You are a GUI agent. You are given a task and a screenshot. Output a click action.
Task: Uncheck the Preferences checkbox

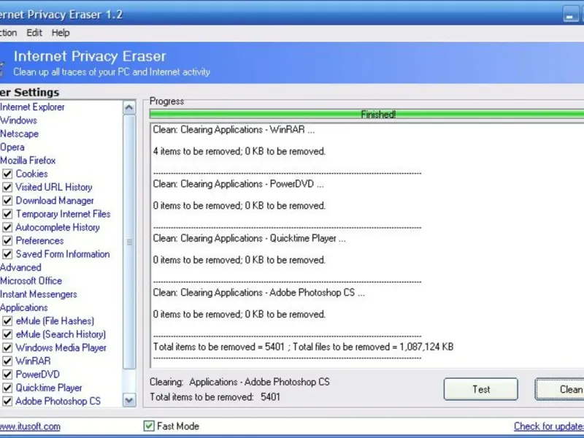click(x=7, y=241)
